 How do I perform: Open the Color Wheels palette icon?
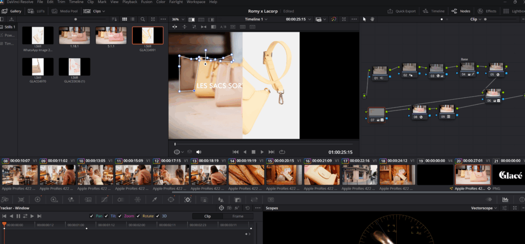(37, 199)
